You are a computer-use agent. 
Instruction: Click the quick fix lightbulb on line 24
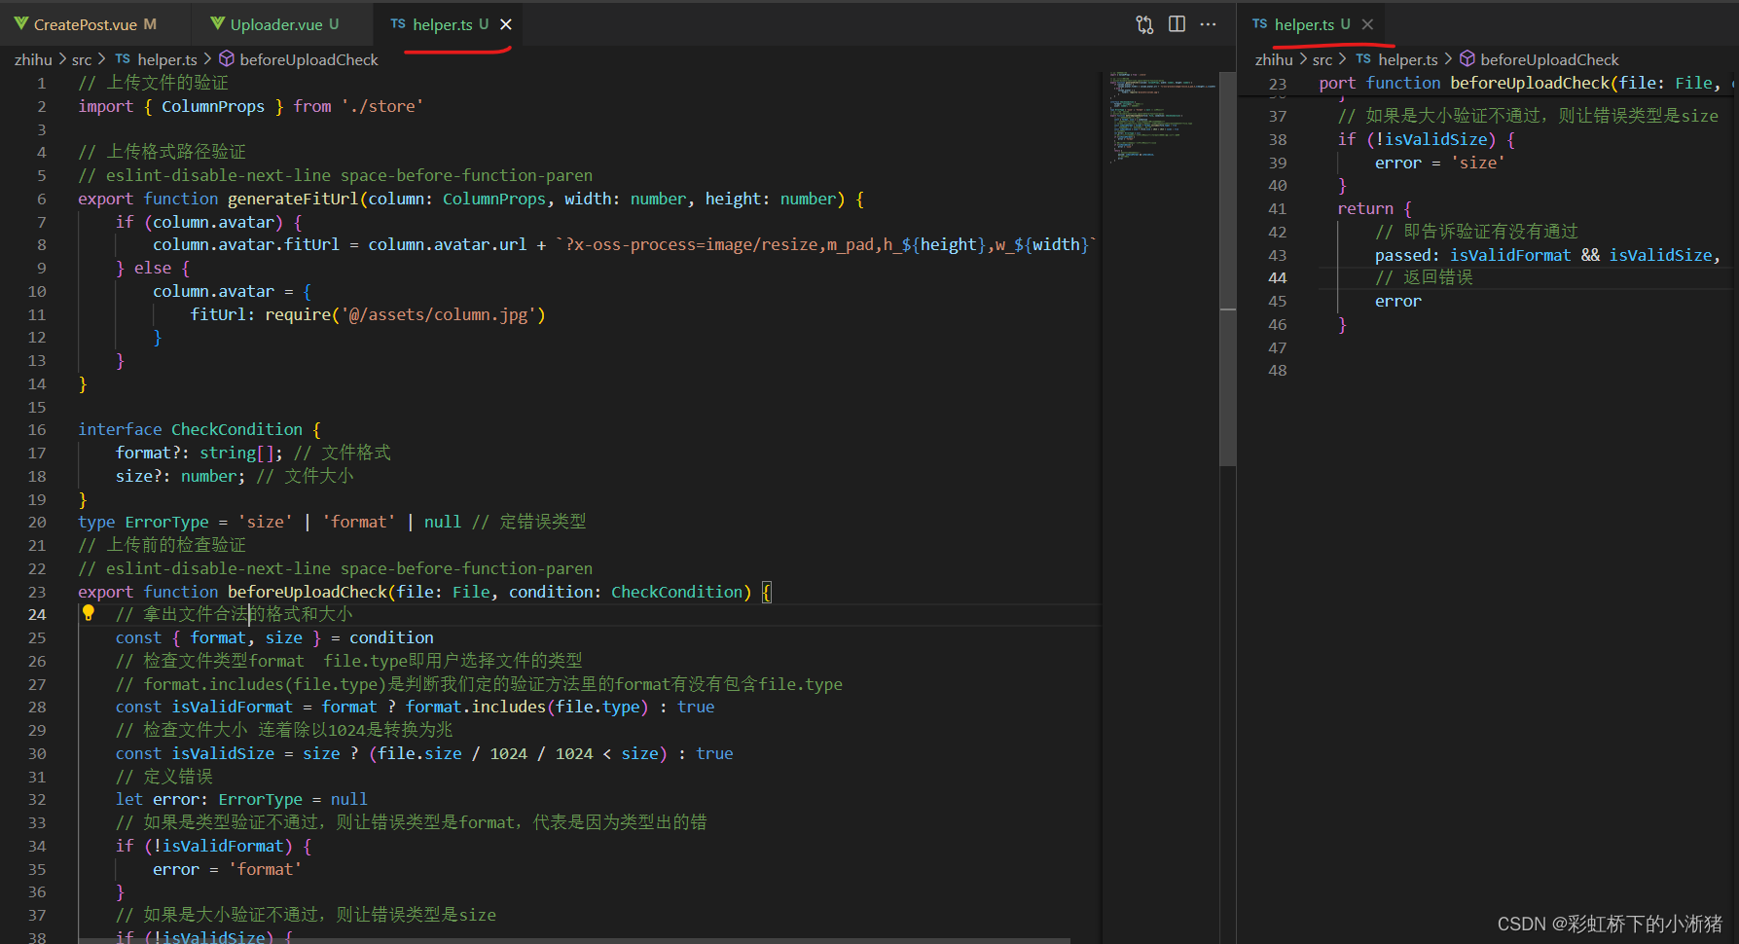pos(90,613)
